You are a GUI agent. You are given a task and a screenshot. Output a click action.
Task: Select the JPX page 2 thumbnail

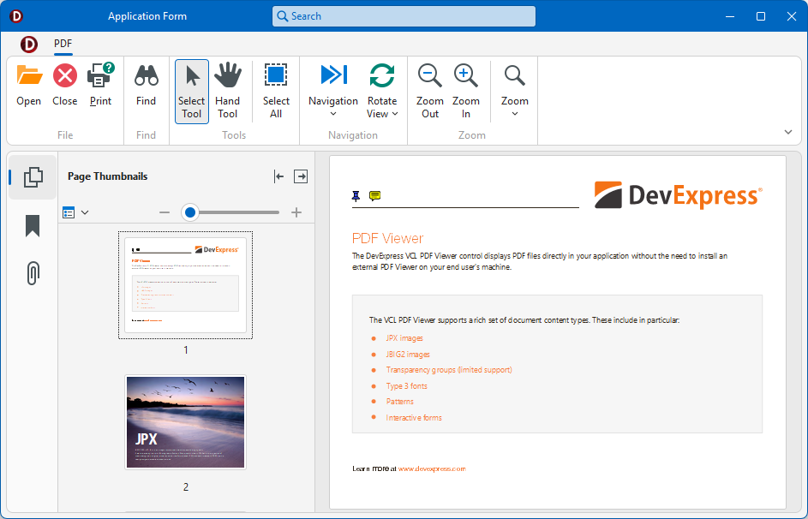pyautogui.click(x=186, y=421)
